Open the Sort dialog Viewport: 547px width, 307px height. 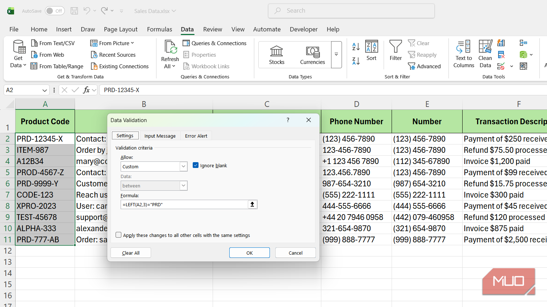[372, 51]
